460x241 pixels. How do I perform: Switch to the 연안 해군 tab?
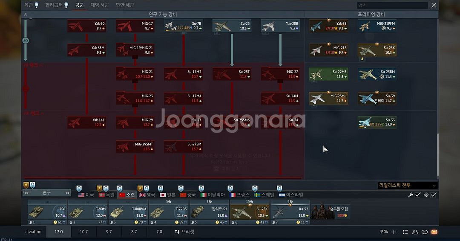[x=125, y=5]
